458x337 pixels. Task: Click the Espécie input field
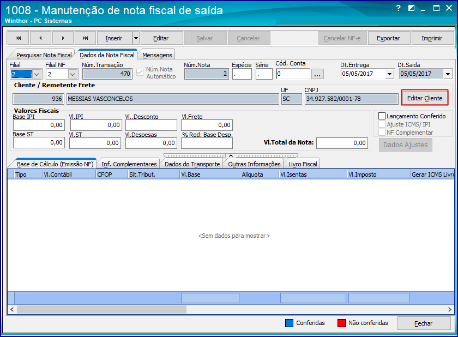(x=242, y=74)
